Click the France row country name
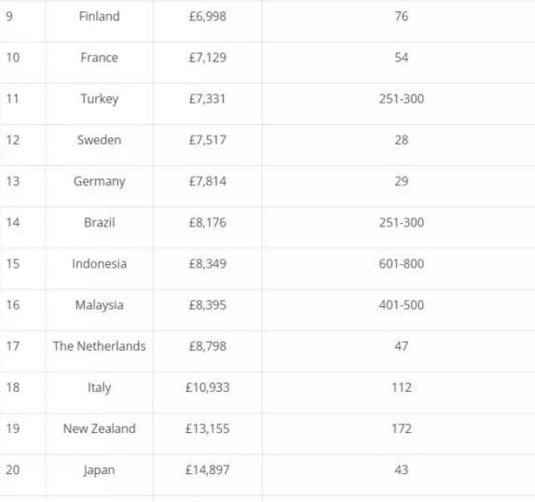 click(x=100, y=58)
